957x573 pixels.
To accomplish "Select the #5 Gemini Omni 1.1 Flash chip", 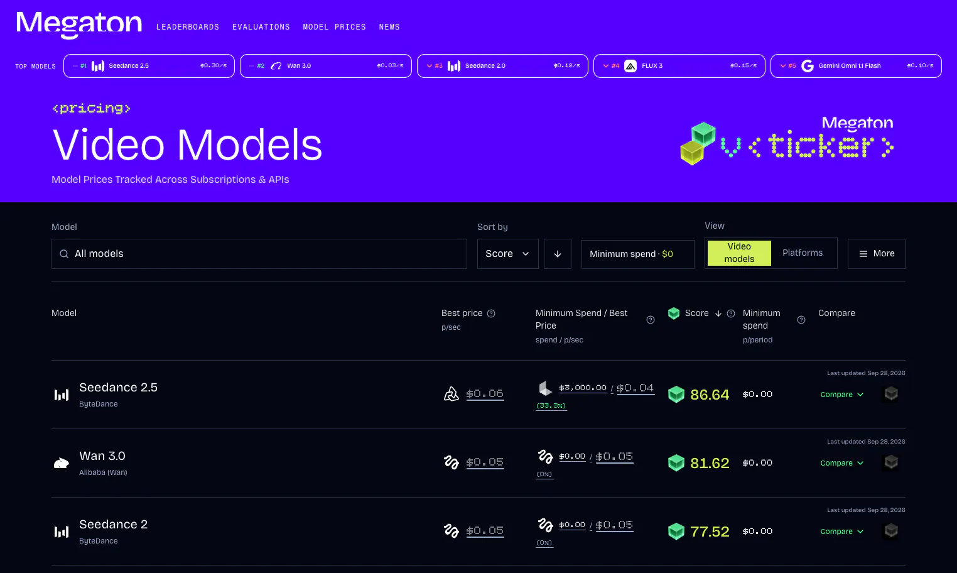I will (x=856, y=66).
